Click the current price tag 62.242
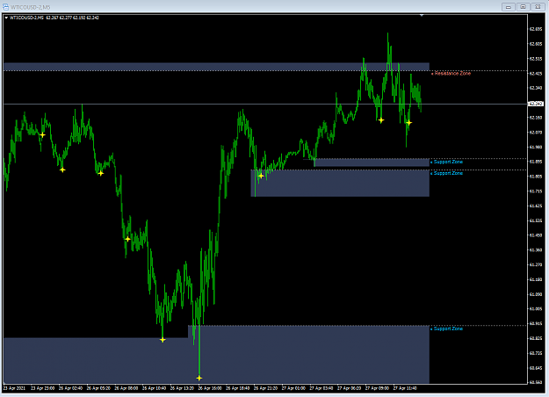Image resolution: width=549 pixels, height=397 pixels. [x=536, y=104]
